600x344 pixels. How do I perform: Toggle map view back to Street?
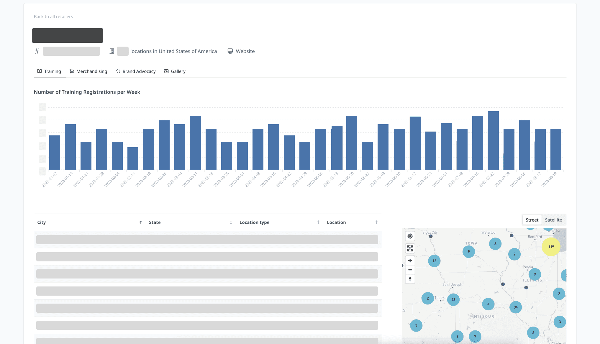point(532,220)
